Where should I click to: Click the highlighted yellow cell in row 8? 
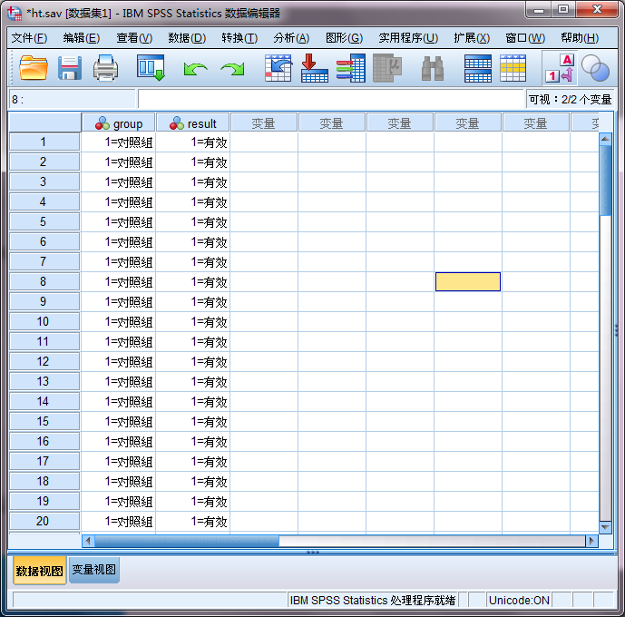point(468,282)
